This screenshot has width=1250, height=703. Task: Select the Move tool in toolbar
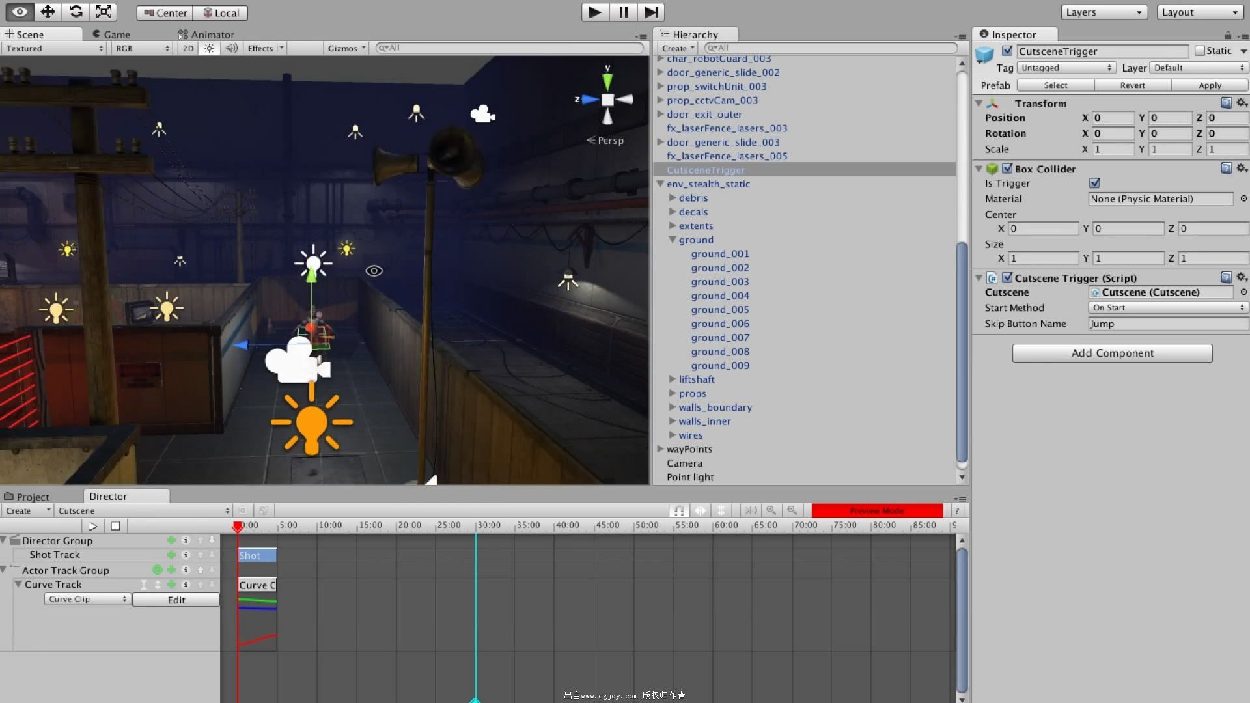pyautogui.click(x=48, y=12)
